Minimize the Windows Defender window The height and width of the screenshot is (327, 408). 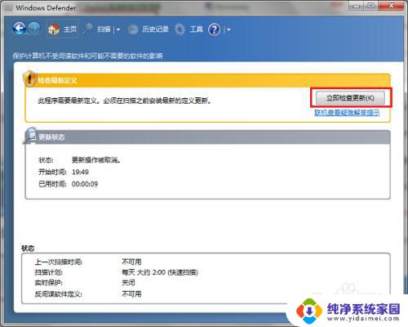click(357, 6)
